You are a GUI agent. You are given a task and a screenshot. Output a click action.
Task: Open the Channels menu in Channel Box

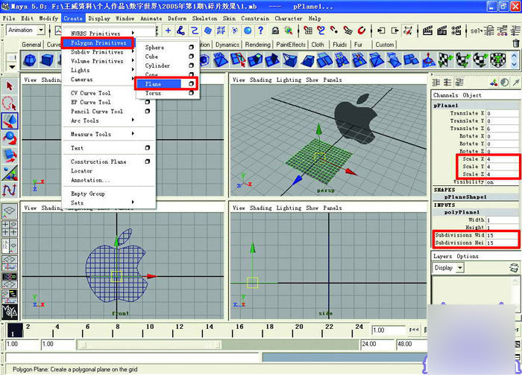(446, 95)
